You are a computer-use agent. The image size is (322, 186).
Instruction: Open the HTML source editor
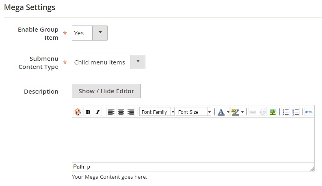click(309, 112)
